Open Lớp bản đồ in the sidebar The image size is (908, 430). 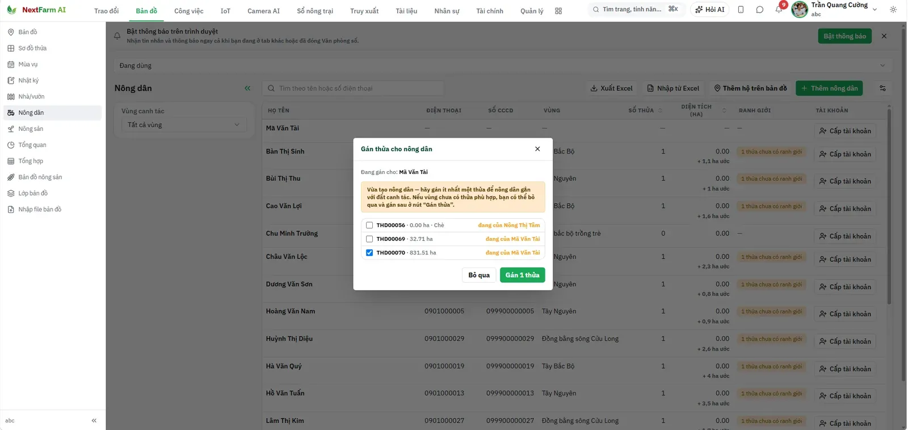tap(53, 193)
